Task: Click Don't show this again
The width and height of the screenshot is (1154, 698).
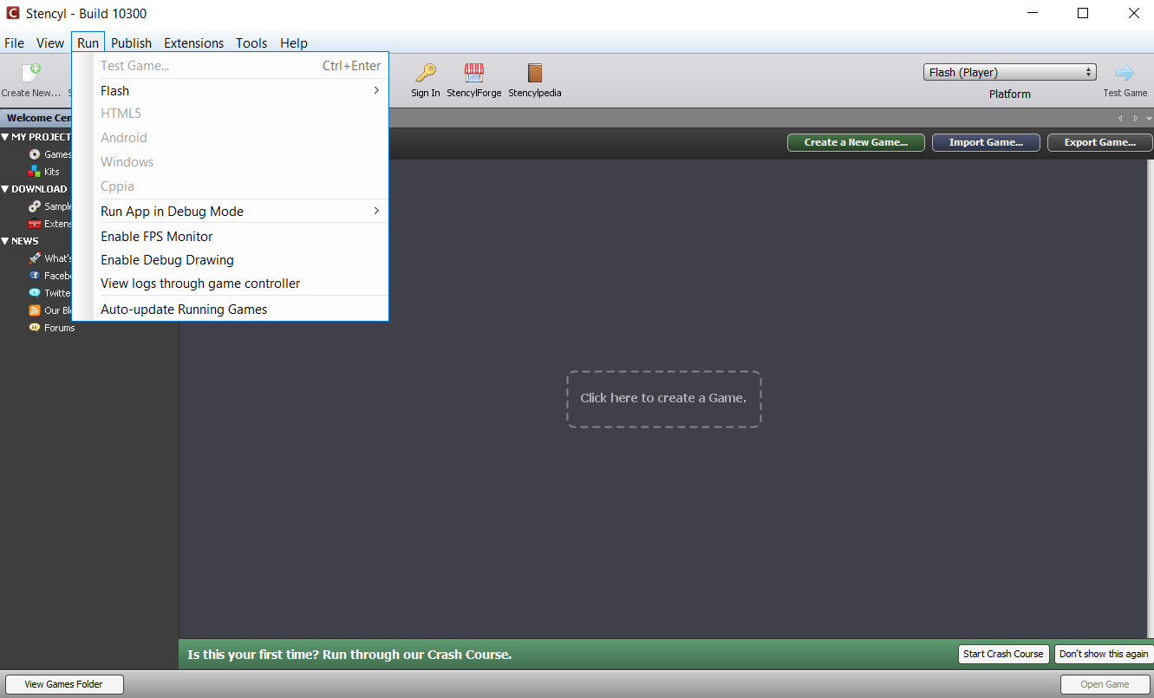Action: (x=1104, y=654)
